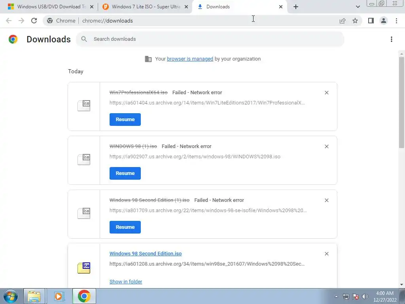Share this page via the address bar icon
This screenshot has width=405, height=304.
pyautogui.click(x=343, y=21)
